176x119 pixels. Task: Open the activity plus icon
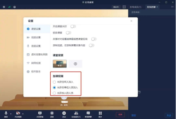[x=64, y=113]
